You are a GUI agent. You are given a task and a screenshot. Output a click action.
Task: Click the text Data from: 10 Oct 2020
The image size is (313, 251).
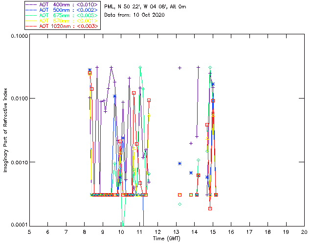[134, 15]
